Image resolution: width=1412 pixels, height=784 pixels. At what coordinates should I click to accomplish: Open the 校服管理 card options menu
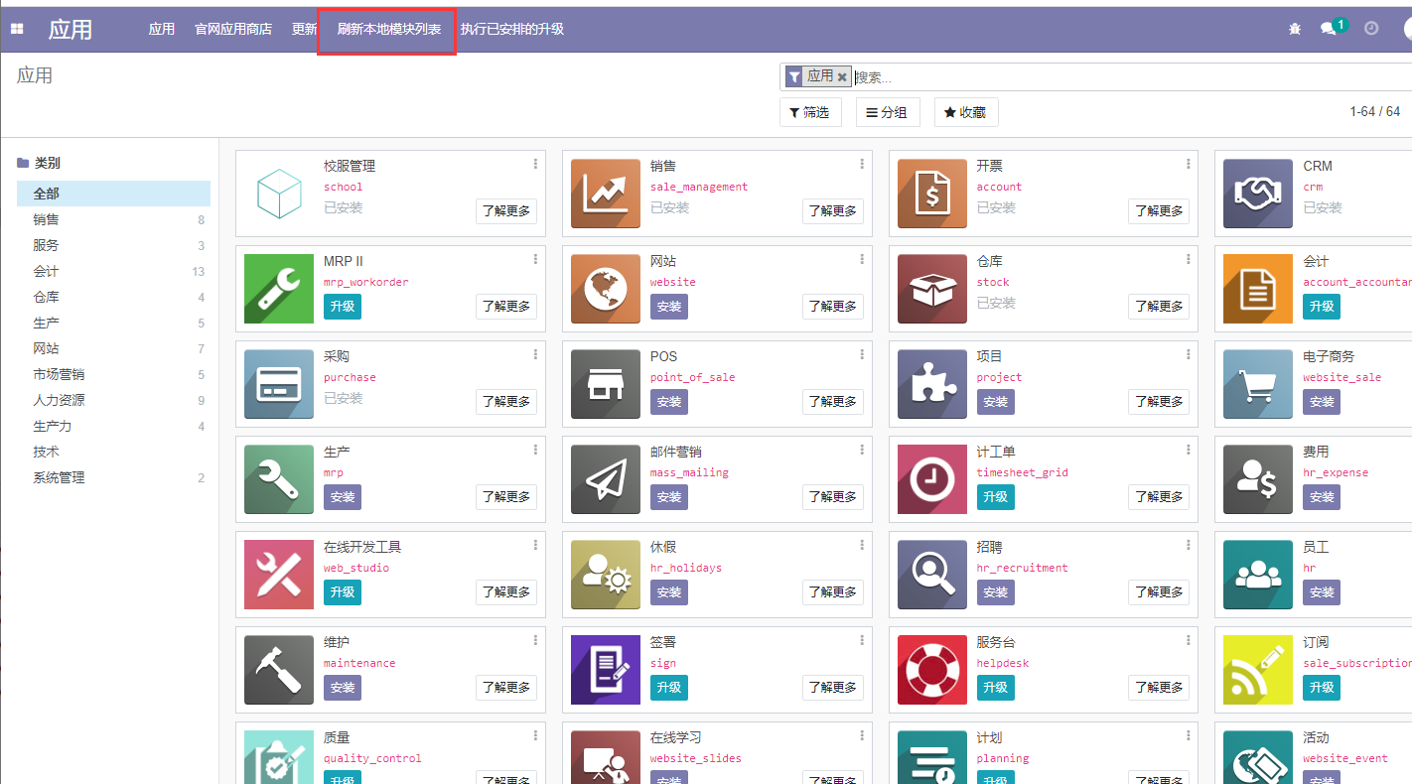(535, 164)
